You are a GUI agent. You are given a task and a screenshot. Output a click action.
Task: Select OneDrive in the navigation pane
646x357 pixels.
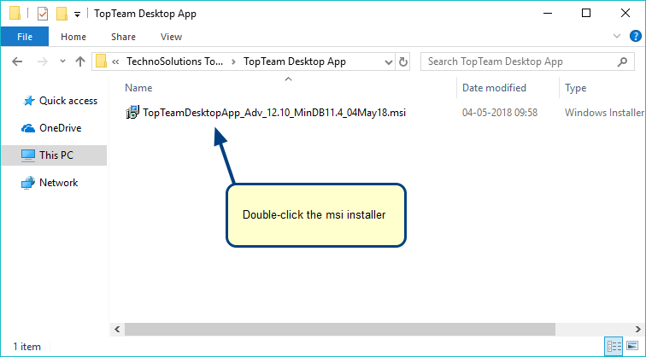pos(60,128)
